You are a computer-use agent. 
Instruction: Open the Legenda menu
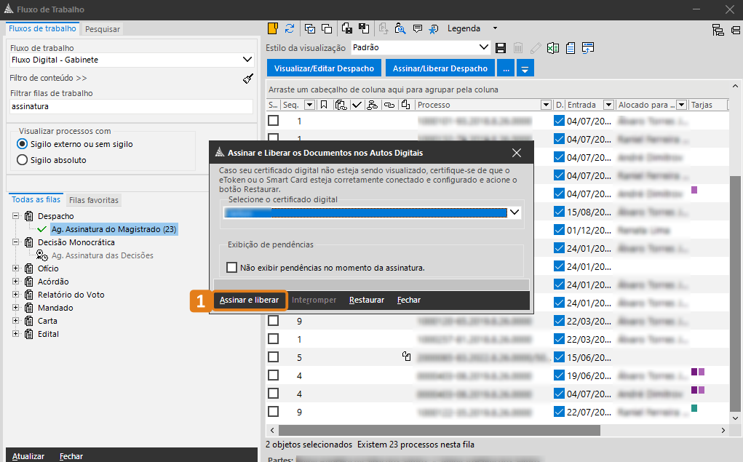point(472,28)
